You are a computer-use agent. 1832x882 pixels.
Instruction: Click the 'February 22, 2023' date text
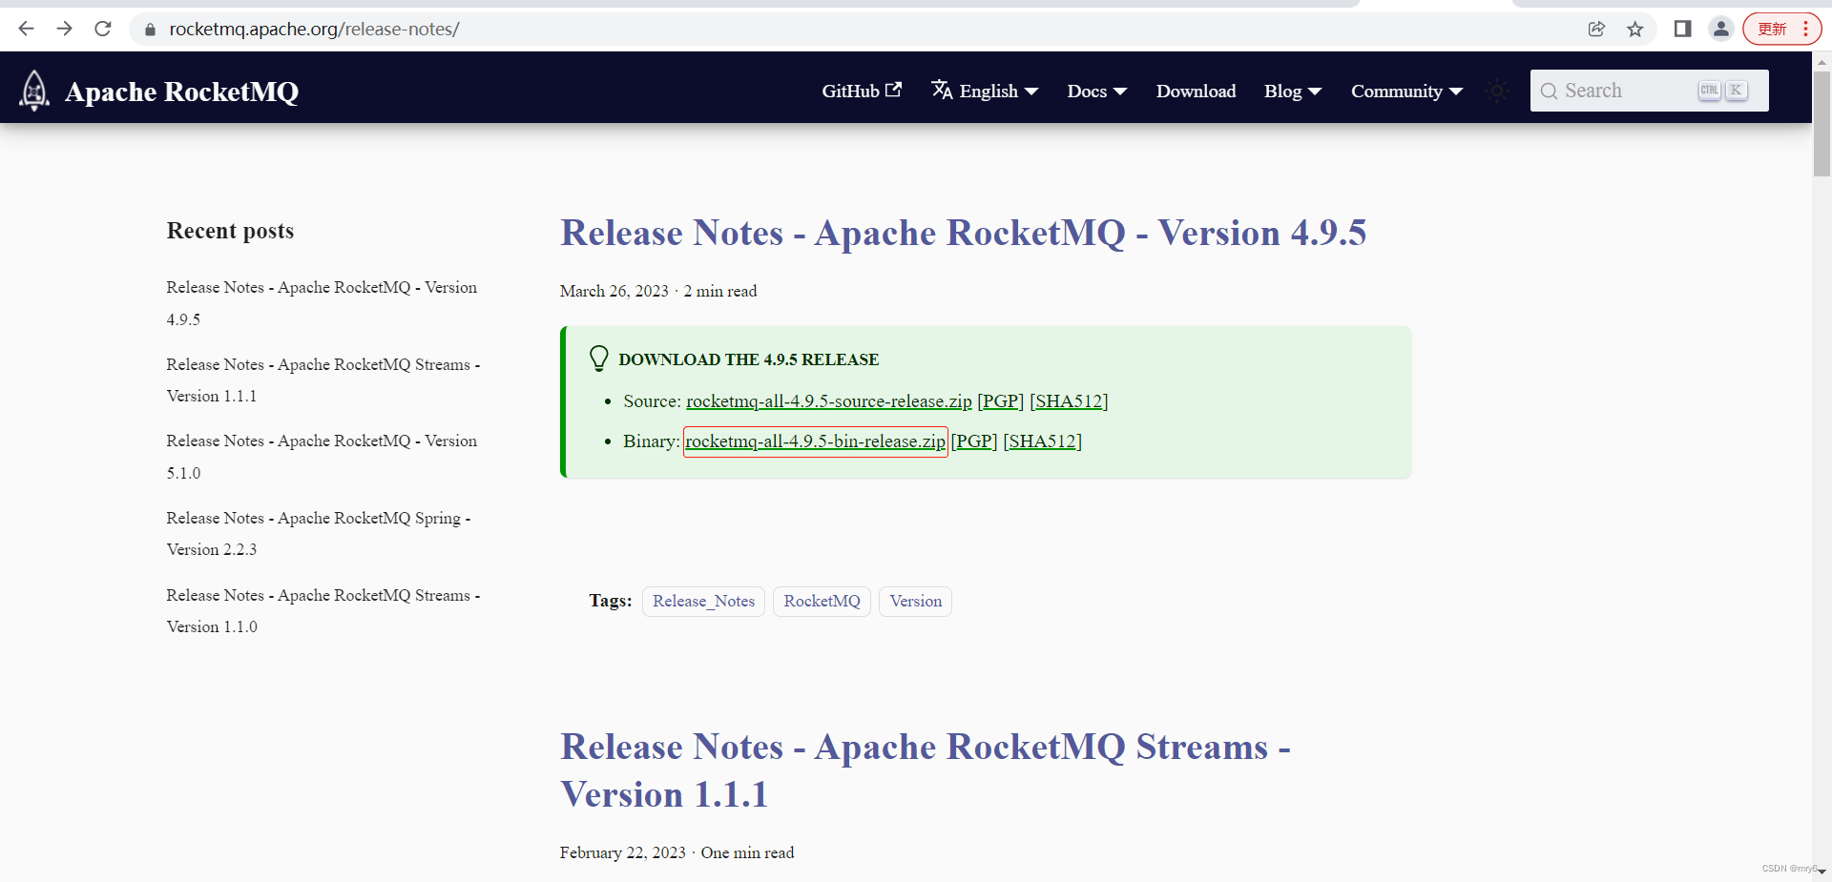click(x=622, y=852)
